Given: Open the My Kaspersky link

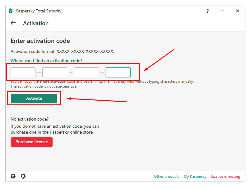Looking at the screenshot, I should [195, 177].
